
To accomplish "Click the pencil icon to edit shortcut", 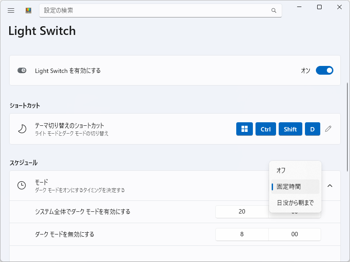I will point(329,129).
